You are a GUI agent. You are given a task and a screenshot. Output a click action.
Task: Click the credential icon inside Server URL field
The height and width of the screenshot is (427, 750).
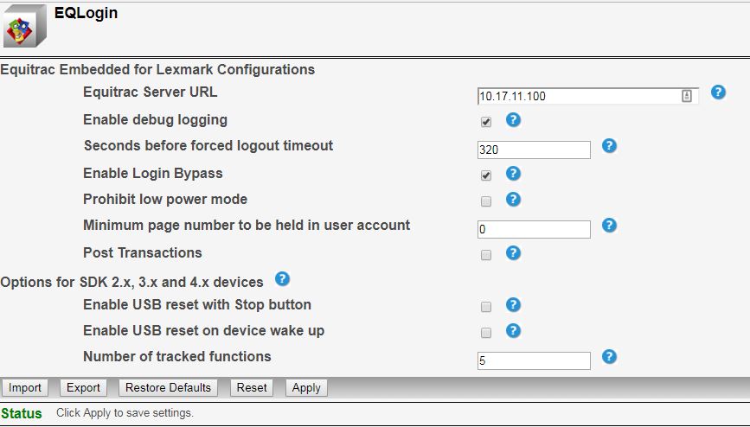tap(687, 96)
